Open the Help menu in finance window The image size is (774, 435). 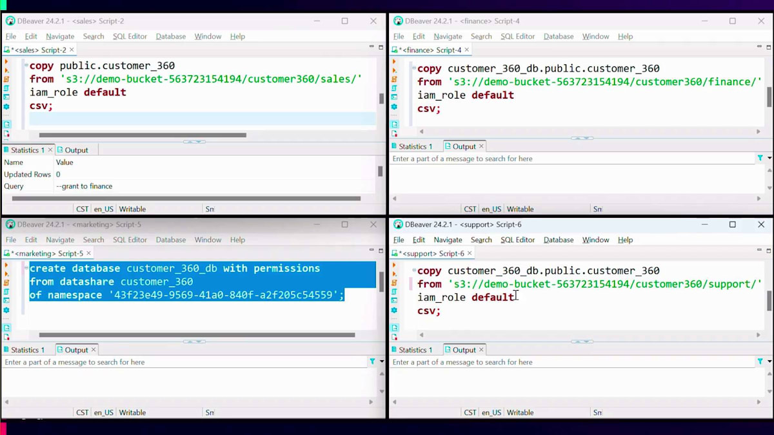click(x=625, y=36)
